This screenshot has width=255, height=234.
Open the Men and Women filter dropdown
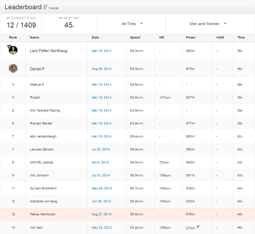click(x=208, y=24)
